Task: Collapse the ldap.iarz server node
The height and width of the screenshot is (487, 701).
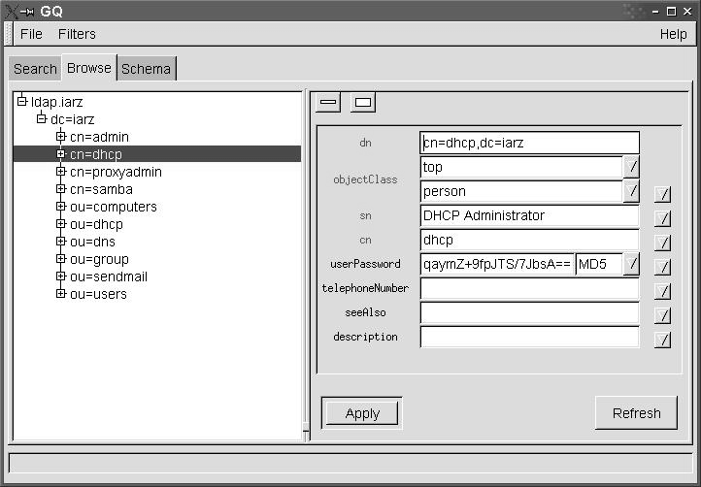Action: tap(21, 102)
